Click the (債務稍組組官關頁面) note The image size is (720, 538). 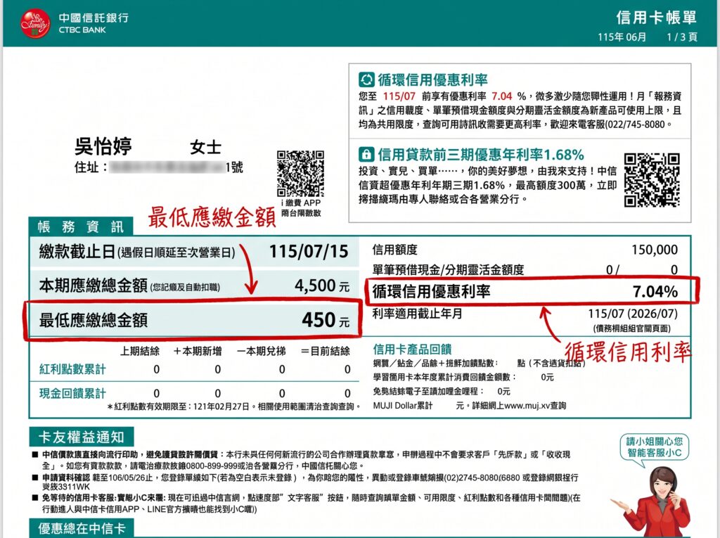632,328
